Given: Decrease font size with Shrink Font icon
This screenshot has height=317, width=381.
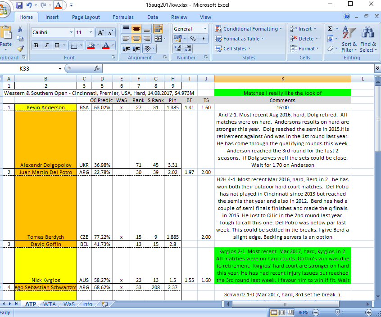Looking at the screenshot, I should [x=110, y=32].
